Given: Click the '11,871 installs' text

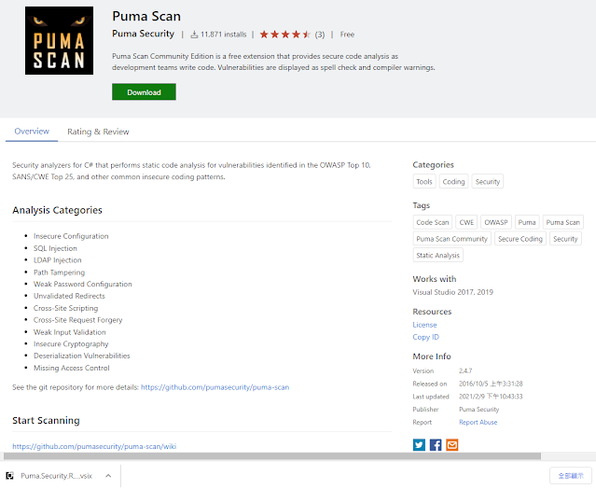Looking at the screenshot, I should click(x=223, y=35).
